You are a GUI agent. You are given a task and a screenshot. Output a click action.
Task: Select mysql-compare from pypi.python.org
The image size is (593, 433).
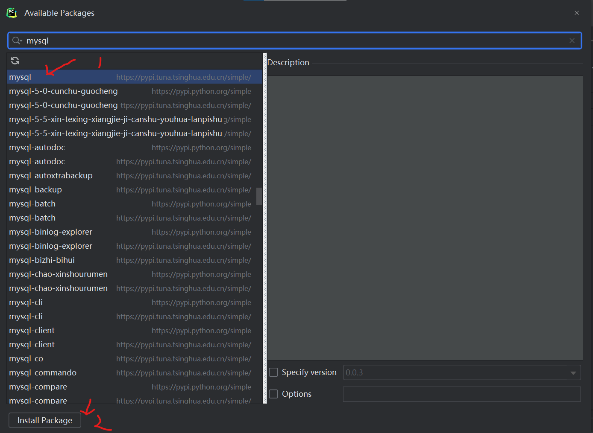pyautogui.click(x=135, y=387)
